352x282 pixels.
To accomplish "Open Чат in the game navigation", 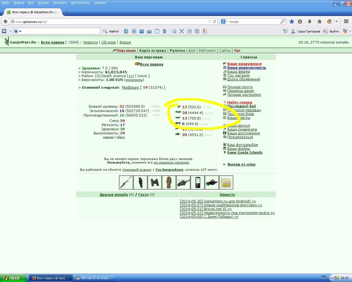I will (x=237, y=50).
